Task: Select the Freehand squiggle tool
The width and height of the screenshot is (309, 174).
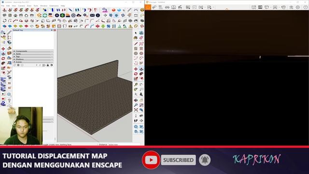Action: tap(141, 43)
